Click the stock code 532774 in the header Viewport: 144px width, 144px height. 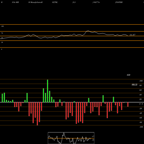point(96,2)
